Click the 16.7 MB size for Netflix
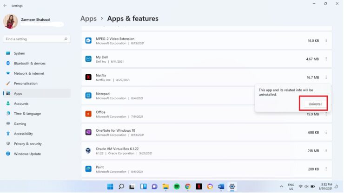The height and width of the screenshot is (193, 344). coord(313,77)
